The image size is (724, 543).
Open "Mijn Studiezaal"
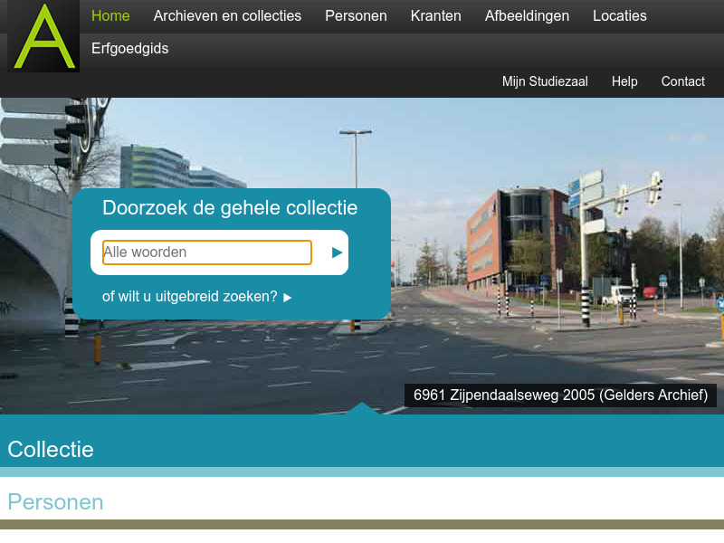[545, 81]
